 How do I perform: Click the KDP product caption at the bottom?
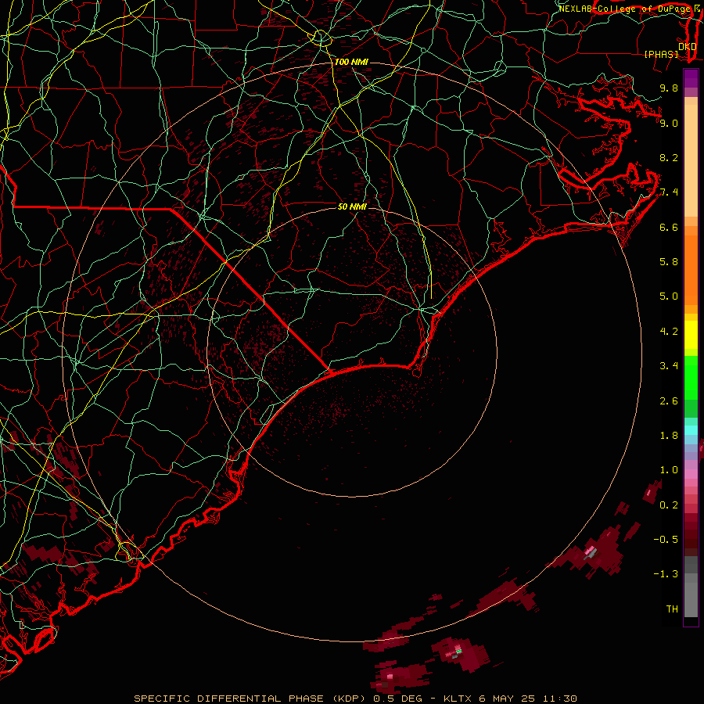[355, 699]
